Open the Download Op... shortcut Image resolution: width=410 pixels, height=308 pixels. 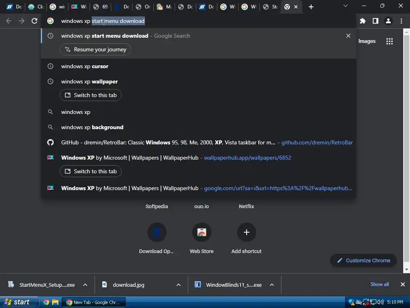(157, 238)
